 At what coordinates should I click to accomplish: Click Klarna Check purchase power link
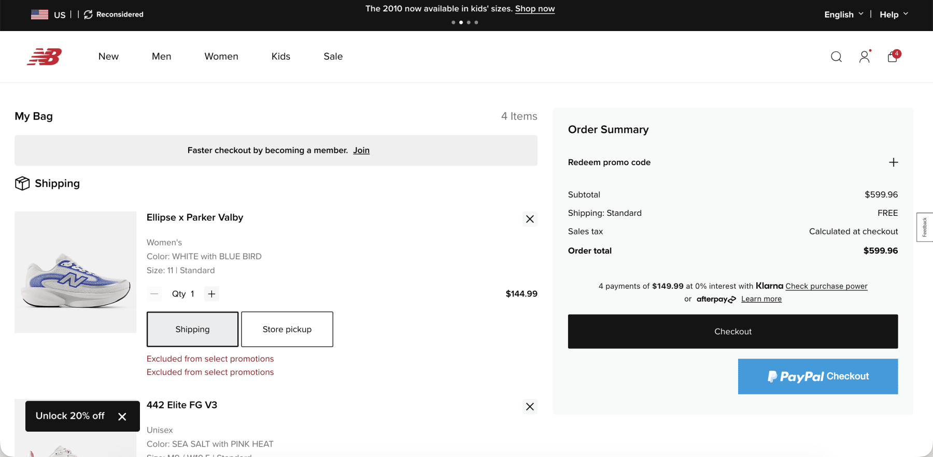click(826, 286)
